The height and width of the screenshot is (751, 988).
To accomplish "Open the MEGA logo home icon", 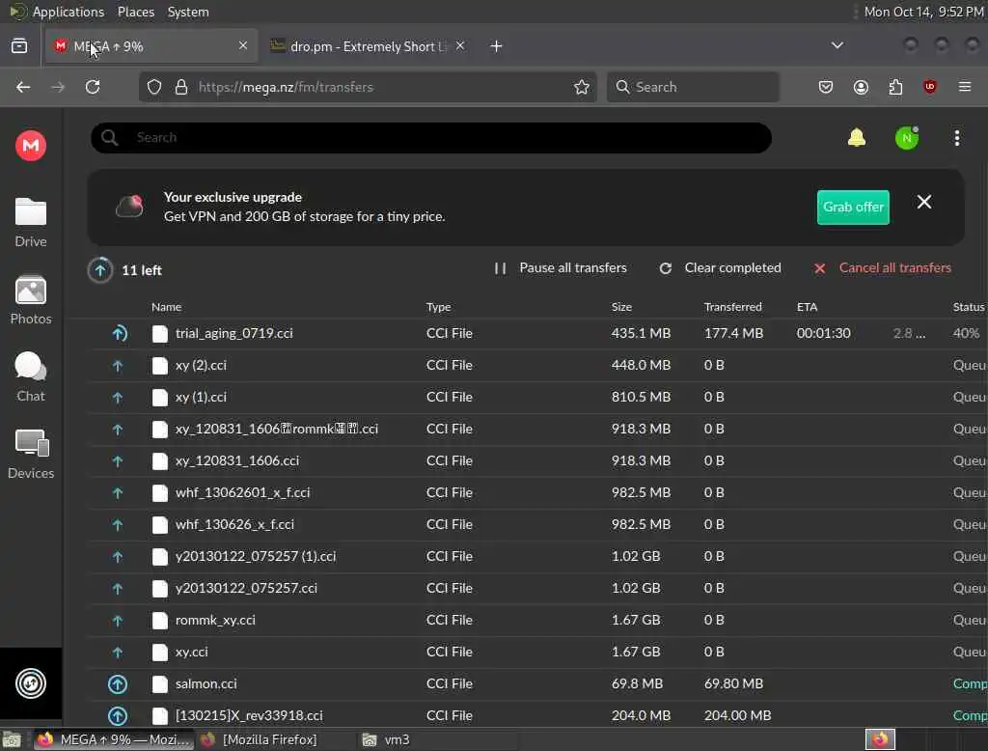I will pos(30,146).
